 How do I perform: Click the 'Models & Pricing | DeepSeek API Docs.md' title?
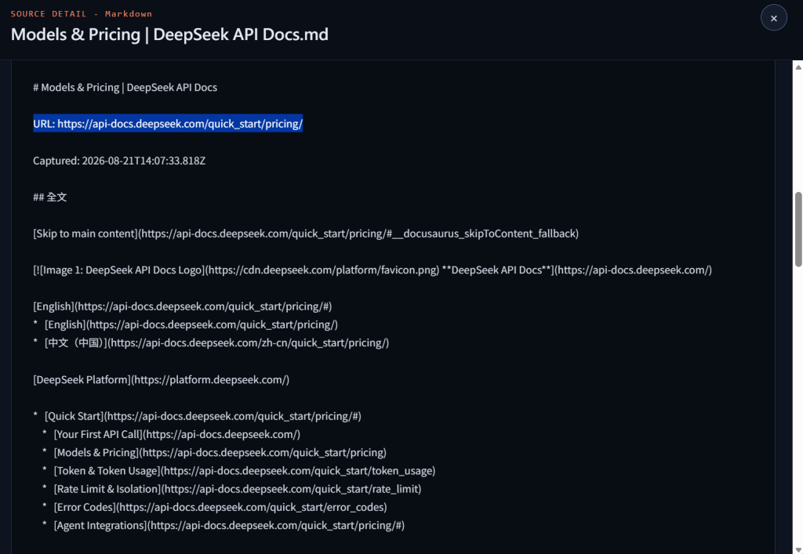pyautogui.click(x=169, y=34)
